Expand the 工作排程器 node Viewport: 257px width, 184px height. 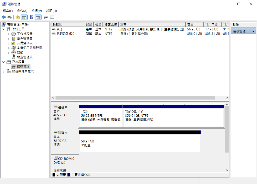click(8, 34)
